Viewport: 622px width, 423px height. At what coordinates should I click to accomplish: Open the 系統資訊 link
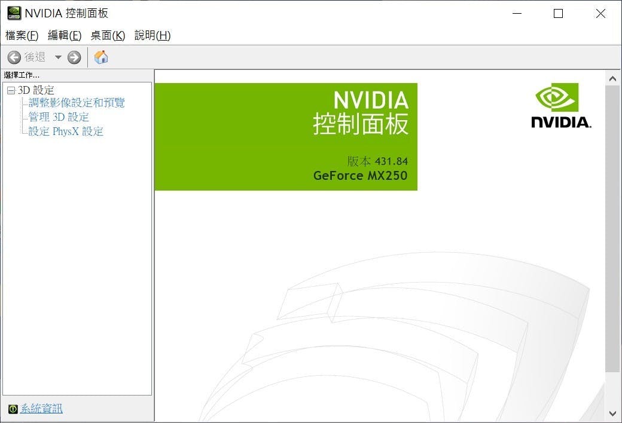coord(41,409)
